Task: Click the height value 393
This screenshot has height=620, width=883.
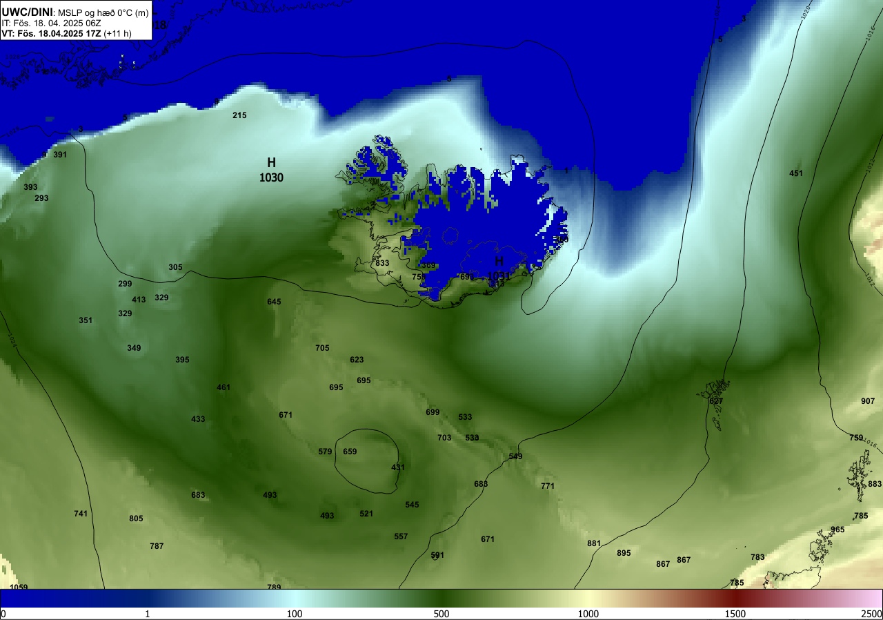Action: [x=30, y=187]
